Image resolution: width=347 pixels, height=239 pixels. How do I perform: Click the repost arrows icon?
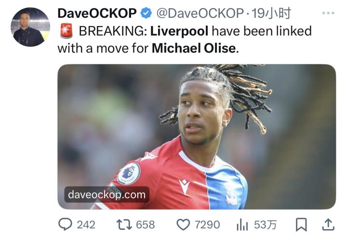[124, 225]
